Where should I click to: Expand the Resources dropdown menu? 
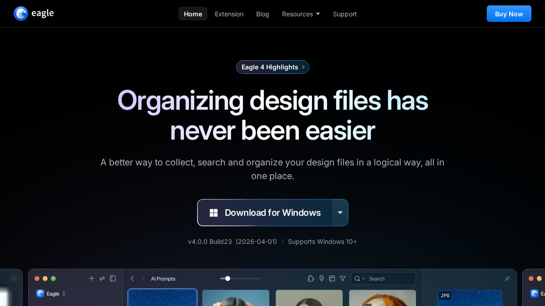(x=301, y=14)
